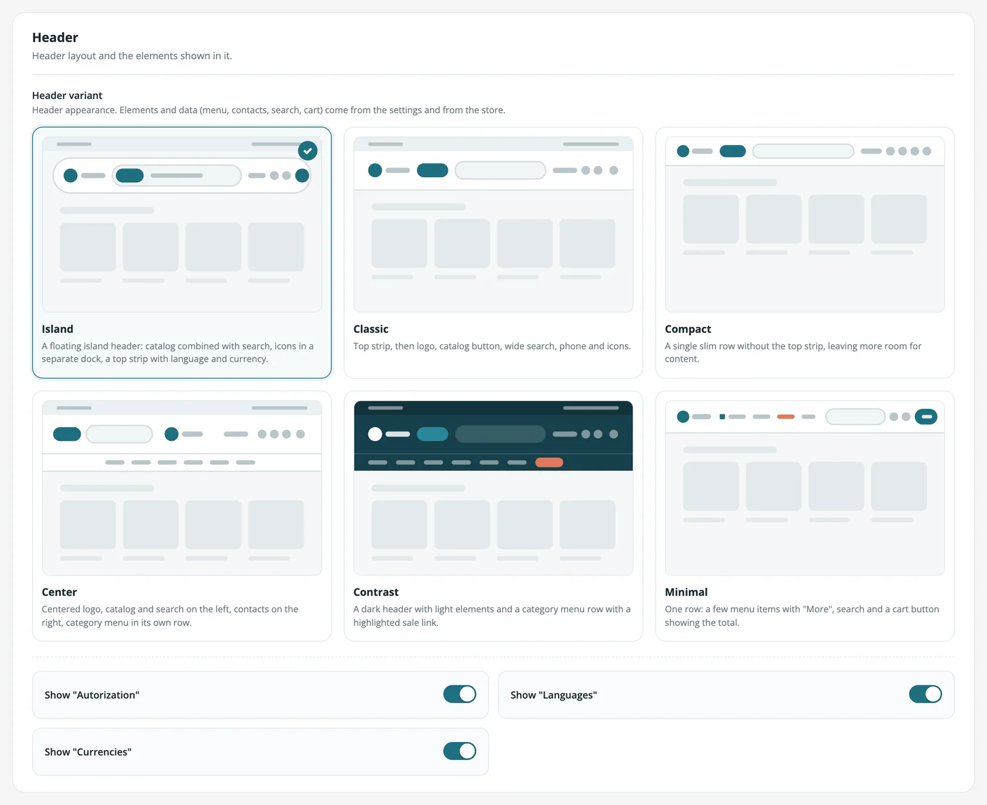Click the Show "Languages" label text
Image resolution: width=987 pixels, height=805 pixels.
click(x=553, y=695)
